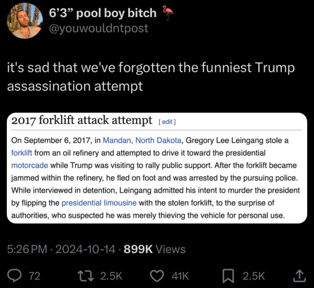Click the tweet text about the Trump attempt
Viewport: 314px width, 288px height.
click(x=151, y=76)
